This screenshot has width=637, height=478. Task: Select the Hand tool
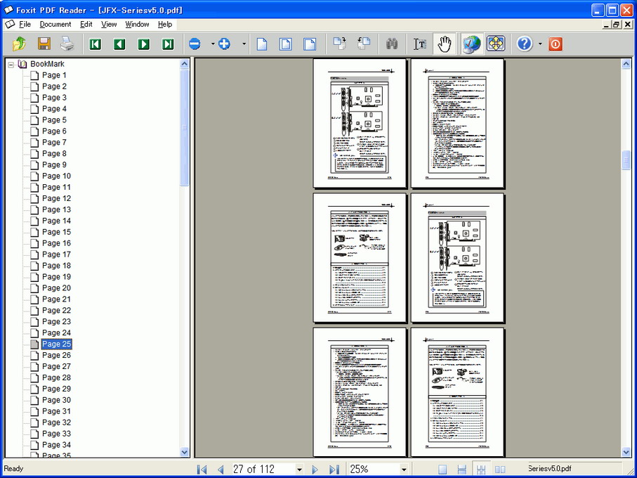[x=445, y=44]
